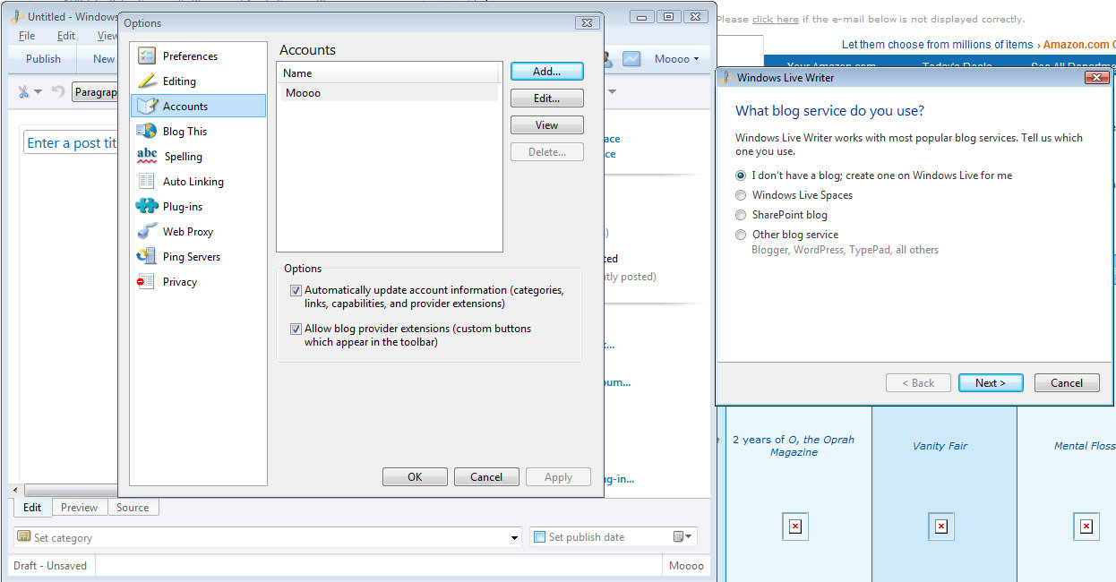Switch to the Preview tab

coord(79,508)
